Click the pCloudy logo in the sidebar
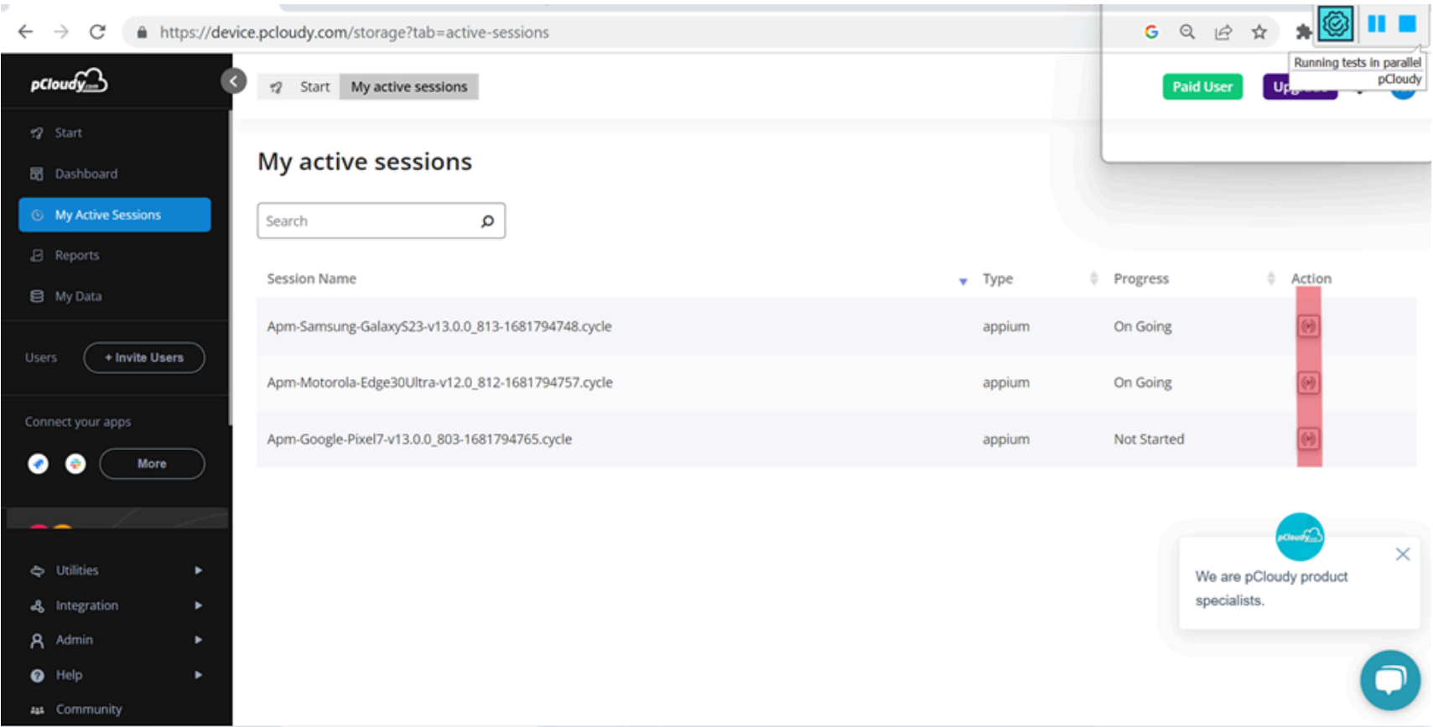Viewport: 1433px width, 727px height. pyautogui.click(x=69, y=82)
